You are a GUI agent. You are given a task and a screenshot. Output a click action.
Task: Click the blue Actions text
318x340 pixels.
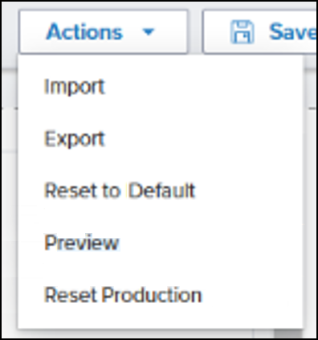click(84, 32)
